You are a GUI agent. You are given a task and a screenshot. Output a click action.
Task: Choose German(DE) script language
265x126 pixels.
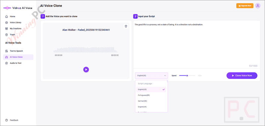pos(151,101)
